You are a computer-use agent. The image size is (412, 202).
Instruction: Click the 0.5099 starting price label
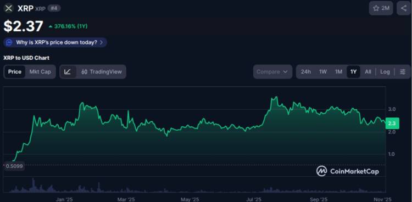(x=14, y=166)
